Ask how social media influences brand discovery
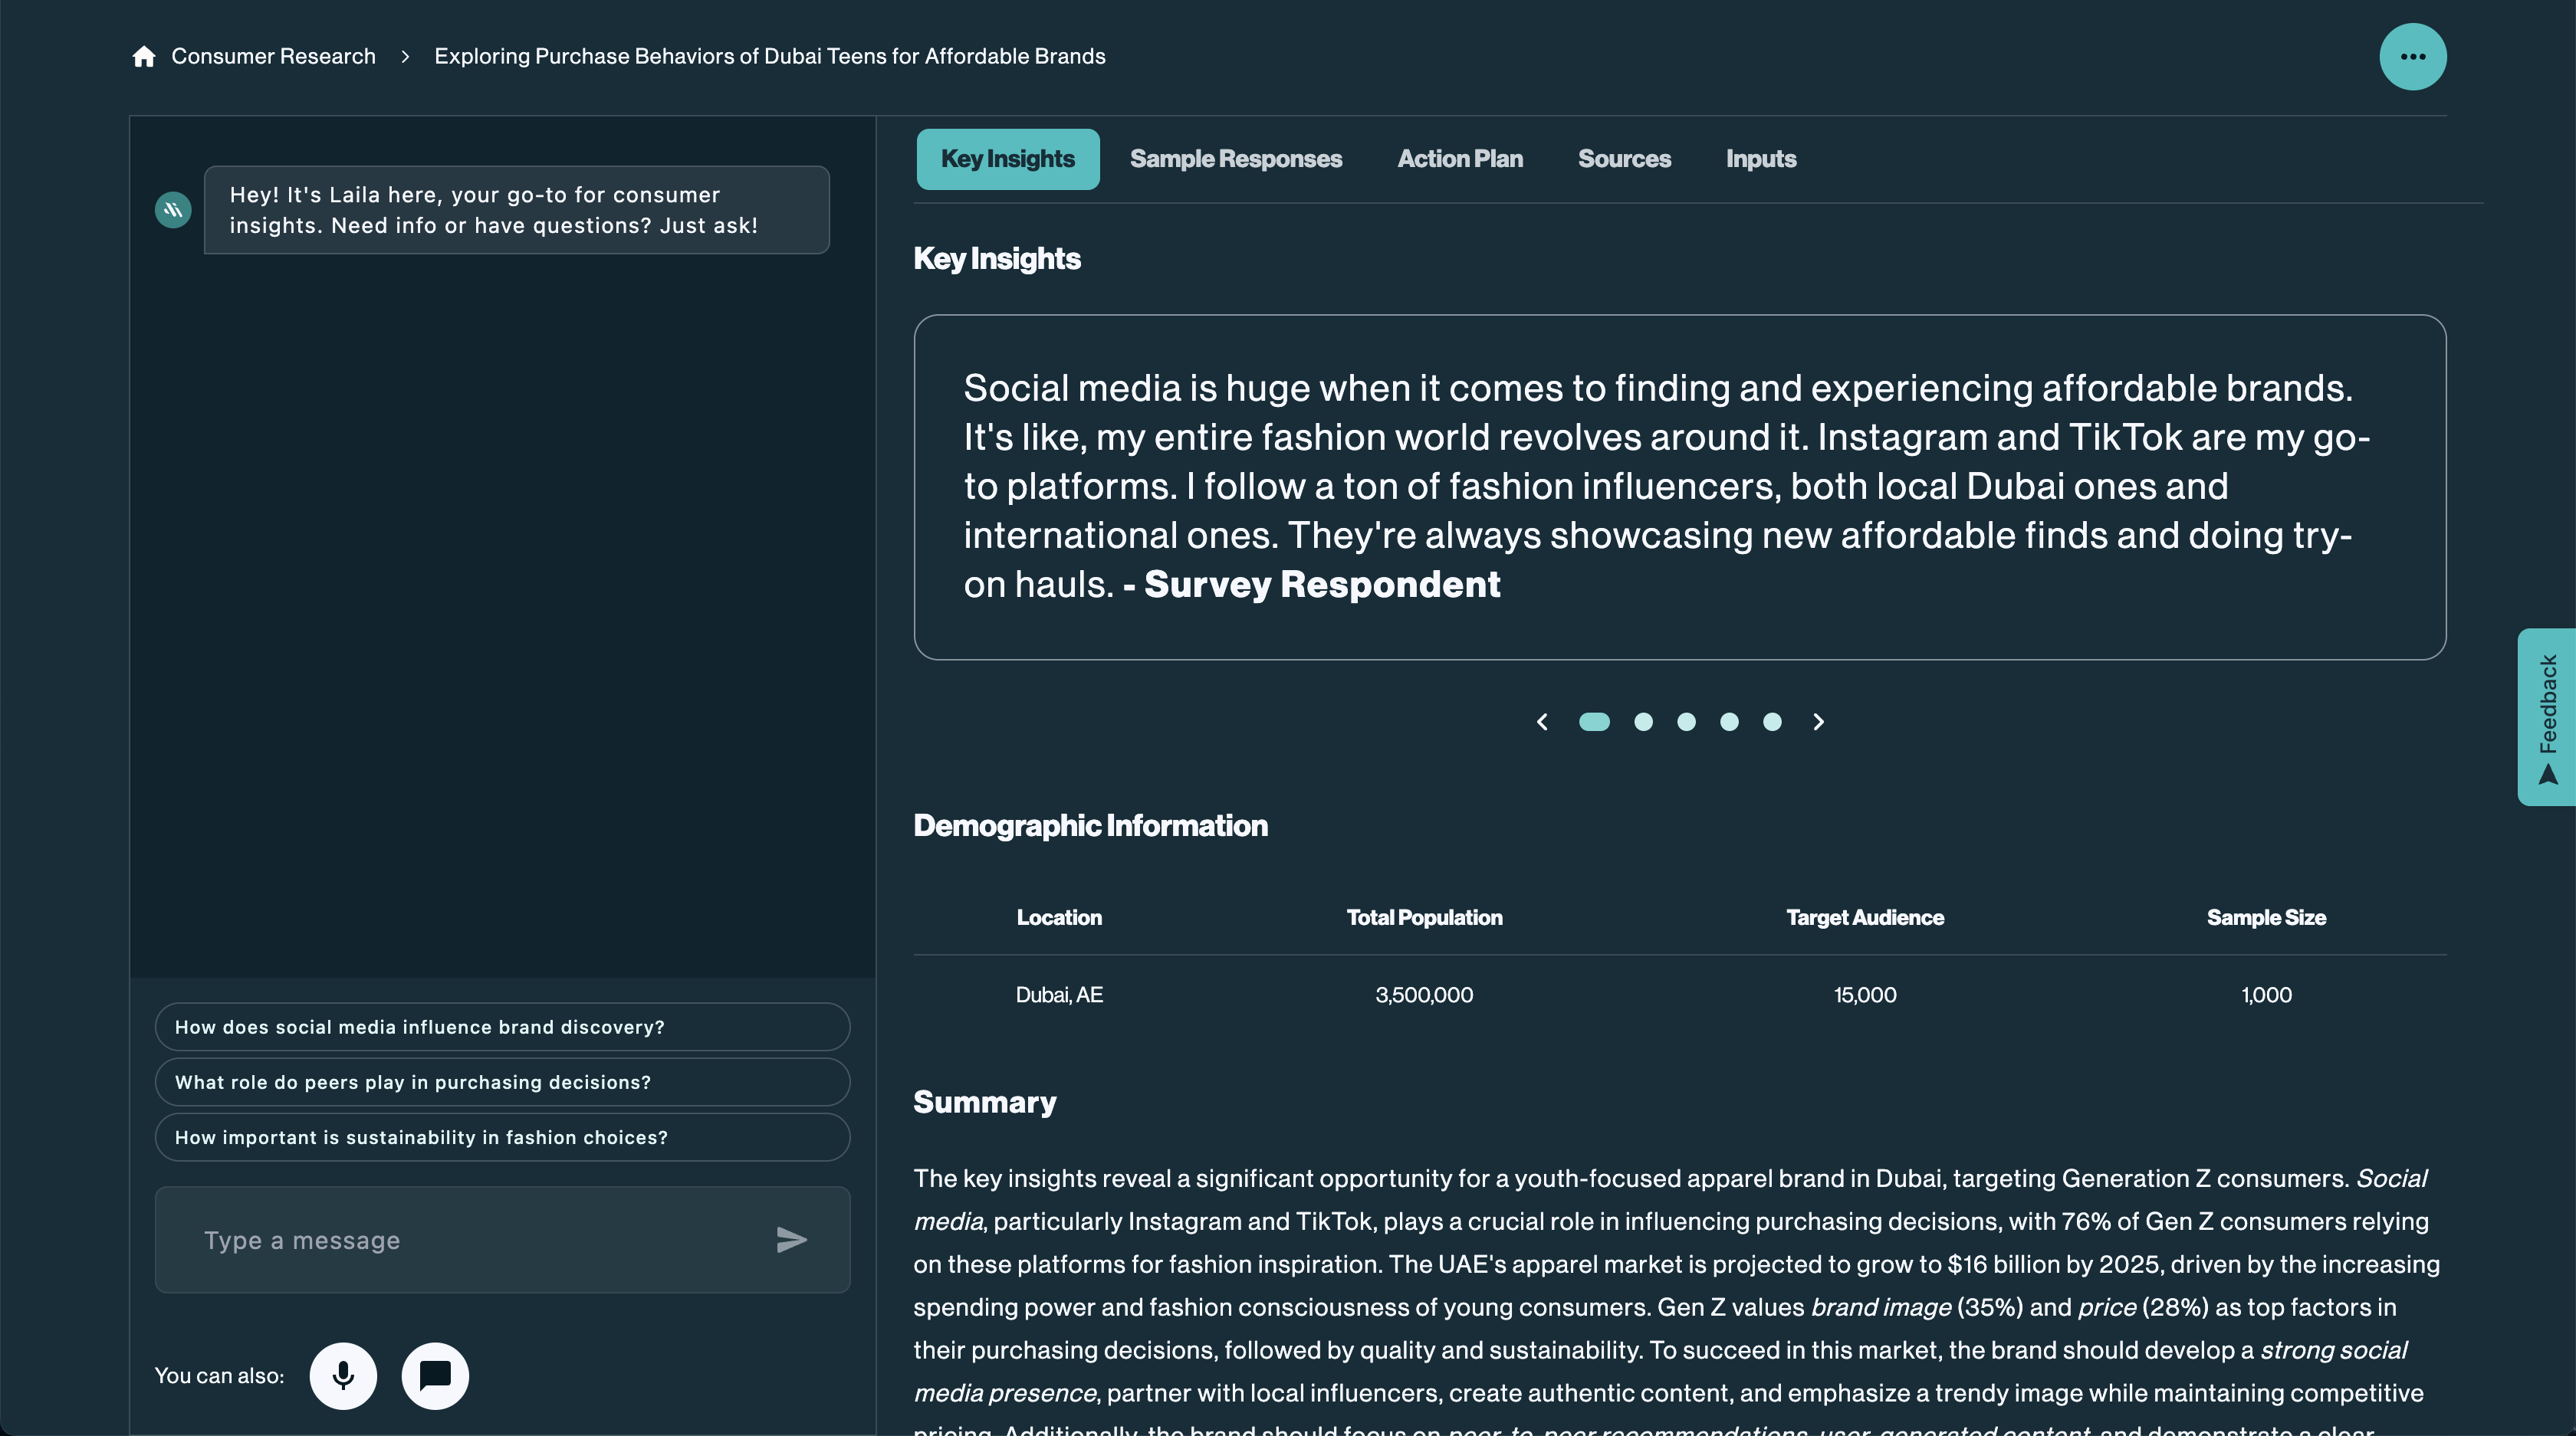2576x1436 pixels. (502, 1026)
